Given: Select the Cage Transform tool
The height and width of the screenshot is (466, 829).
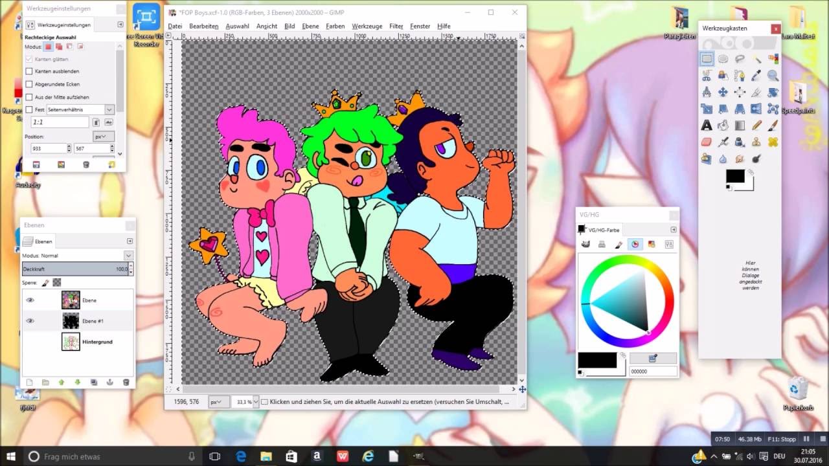Looking at the screenshot, I should point(773,109).
